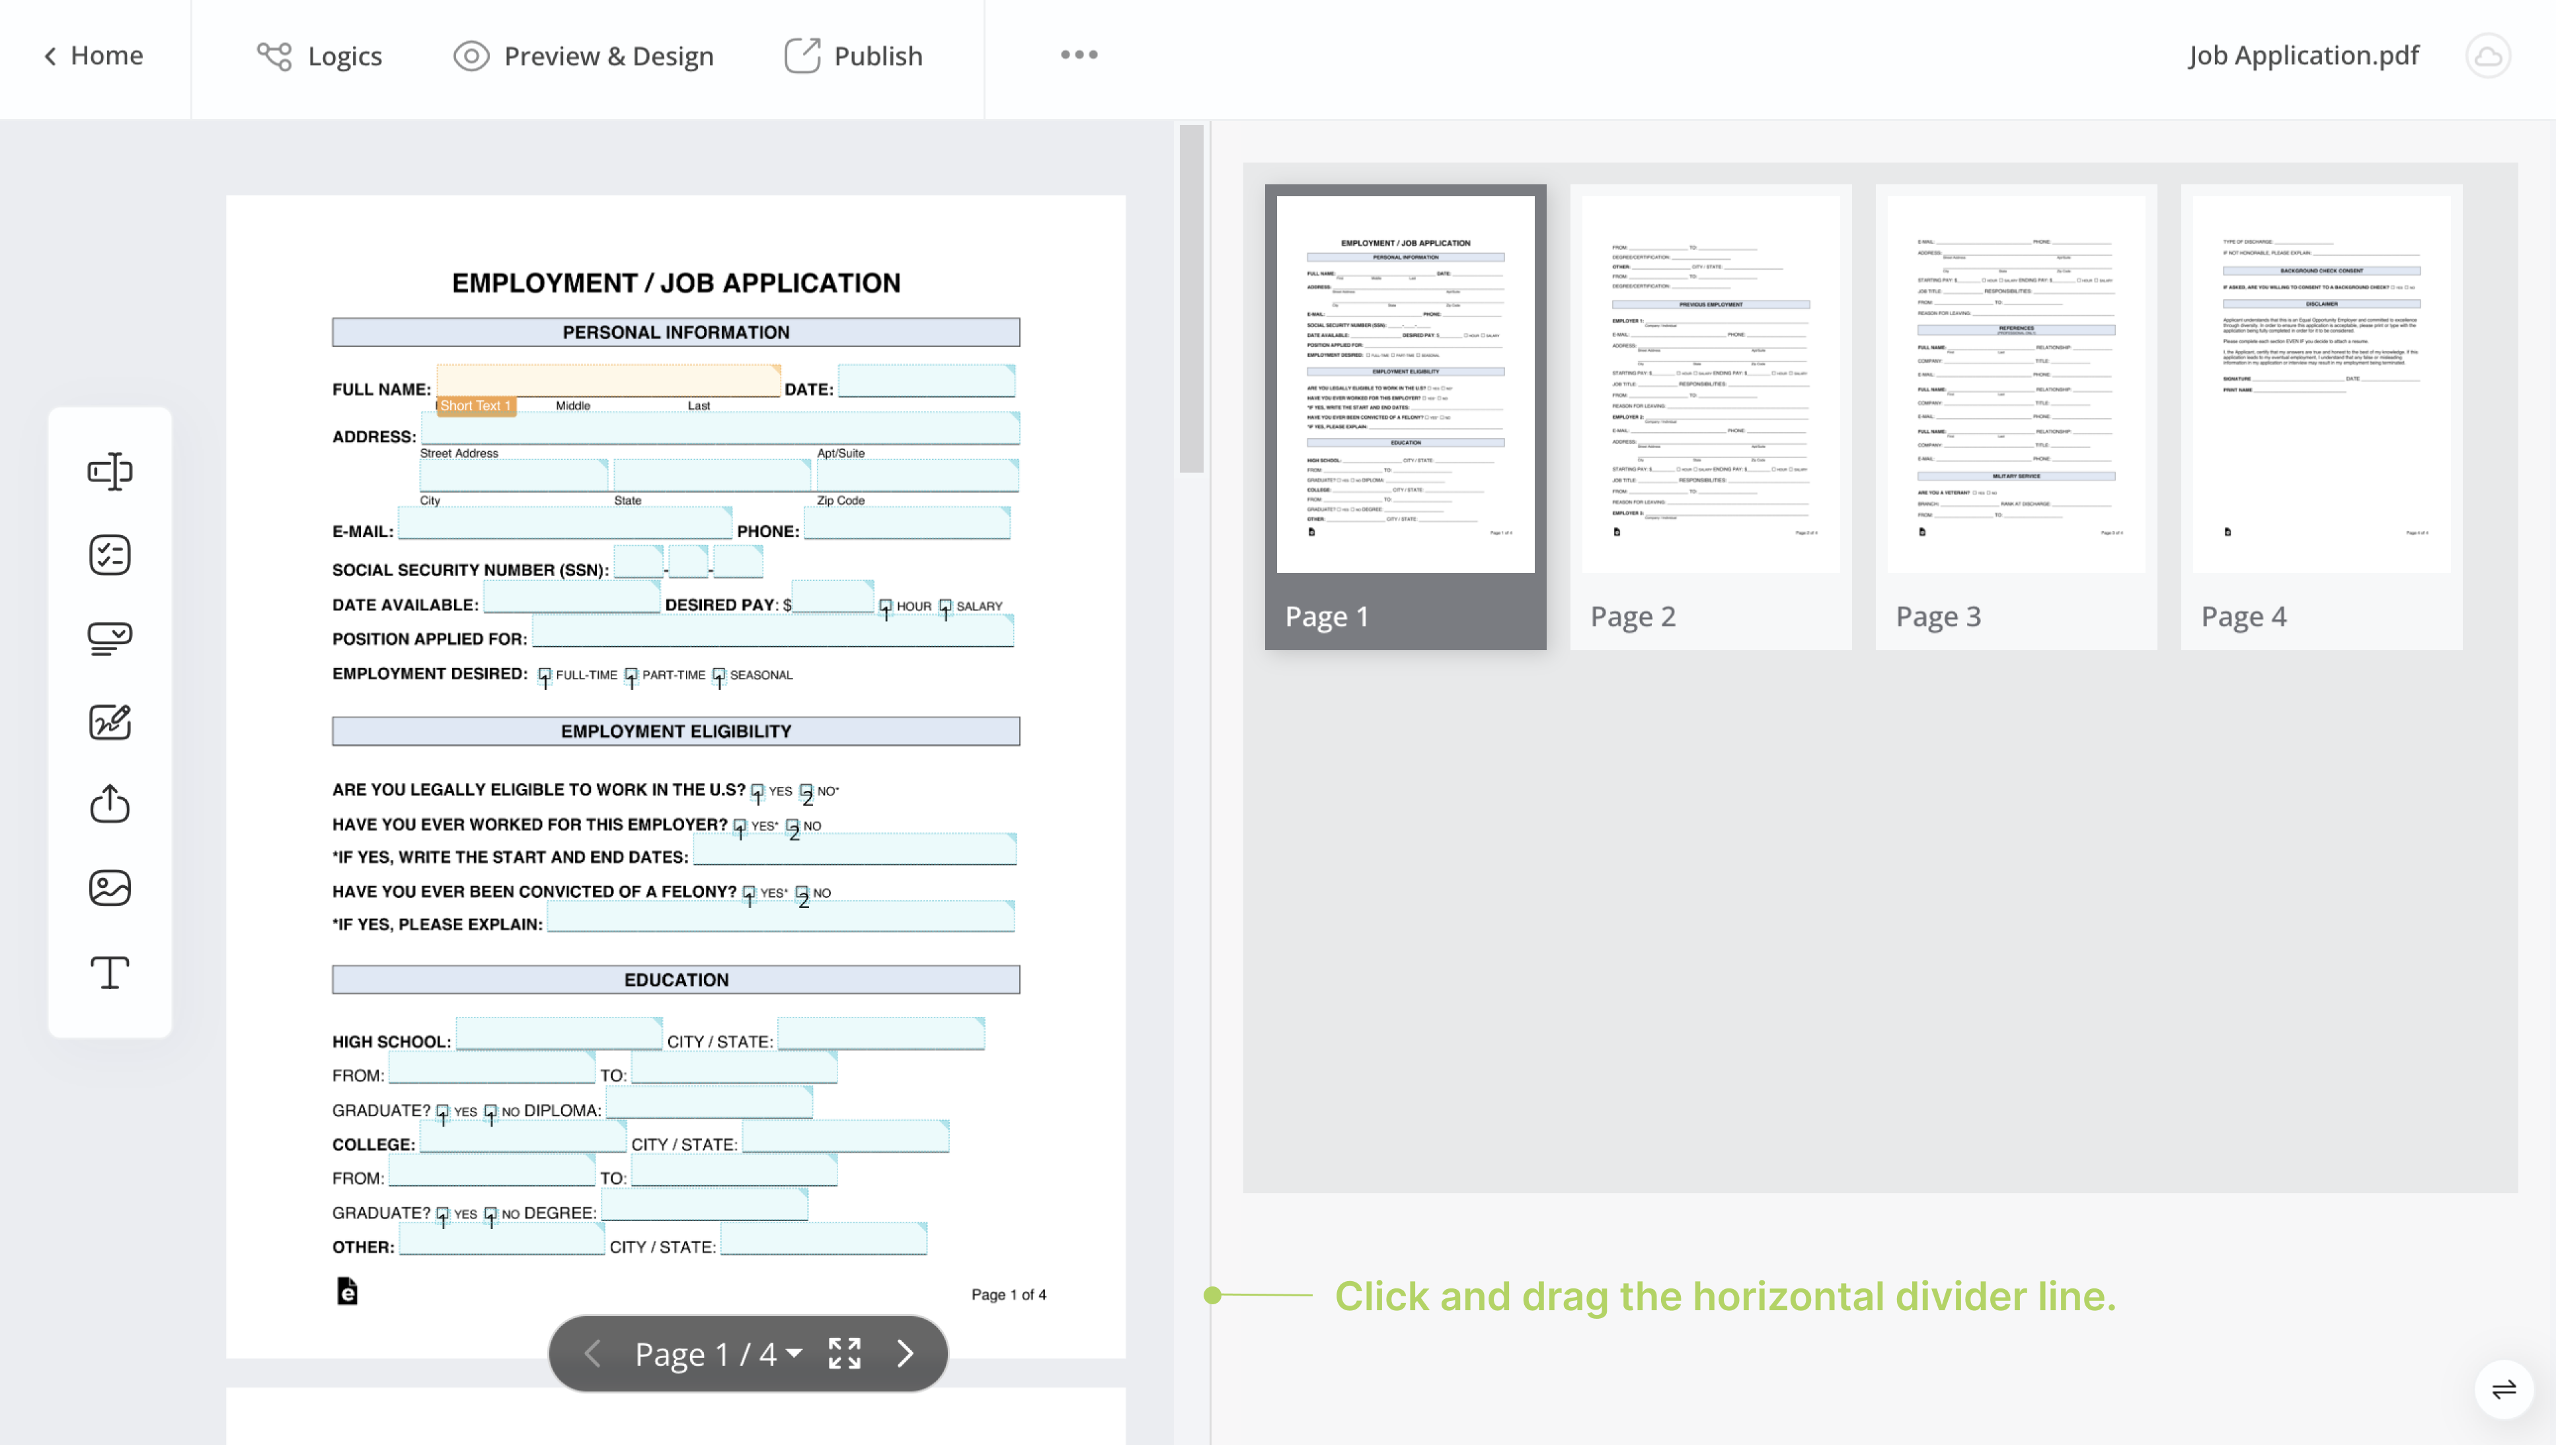Image resolution: width=2556 pixels, height=1445 pixels.
Task: Check the SEASONAL employment checkbox
Action: (718, 675)
